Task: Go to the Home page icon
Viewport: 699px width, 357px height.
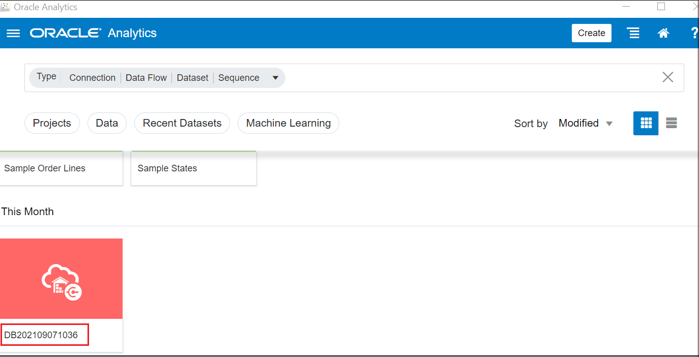Action: tap(663, 33)
